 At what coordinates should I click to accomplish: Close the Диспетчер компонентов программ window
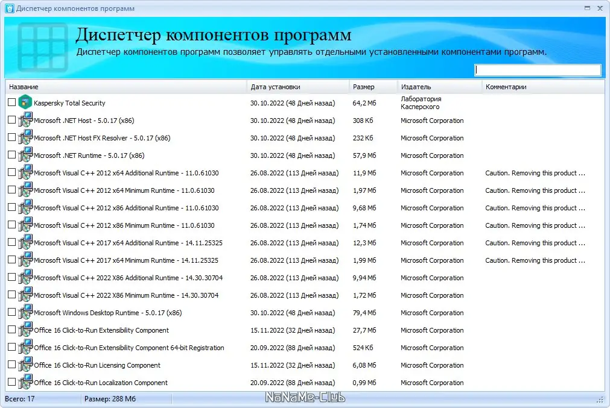click(600, 8)
